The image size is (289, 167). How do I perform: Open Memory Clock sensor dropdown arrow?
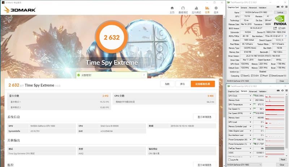pos(250,100)
